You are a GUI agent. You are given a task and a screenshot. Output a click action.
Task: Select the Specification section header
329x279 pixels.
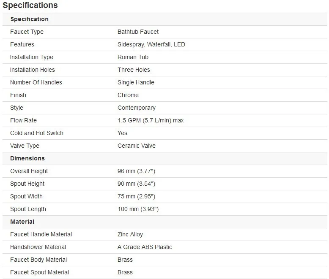pos(29,19)
